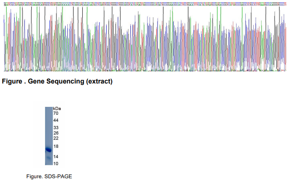This screenshot has width=290, height=182.
Task: Click the word "(extract)" in the caption
Action: coord(99,81)
